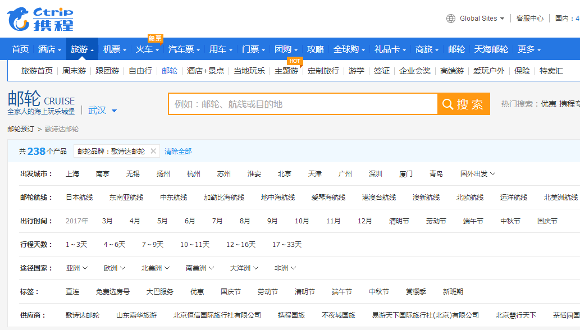Choose 日本航线 cruise route
The height and width of the screenshot is (330, 580).
point(79,198)
